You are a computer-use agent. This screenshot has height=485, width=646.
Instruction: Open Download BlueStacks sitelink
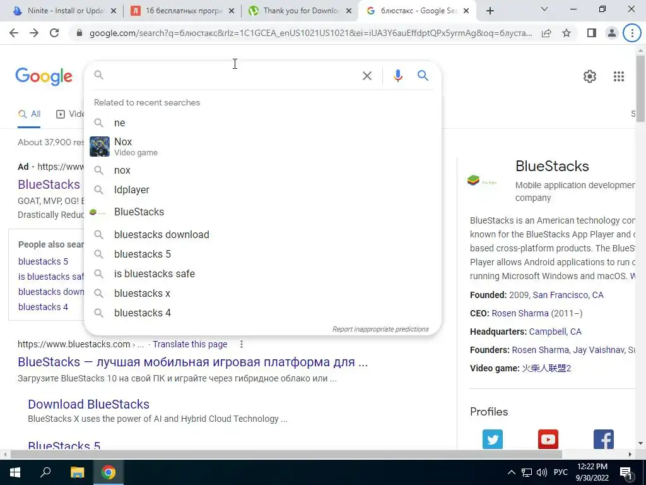88,404
